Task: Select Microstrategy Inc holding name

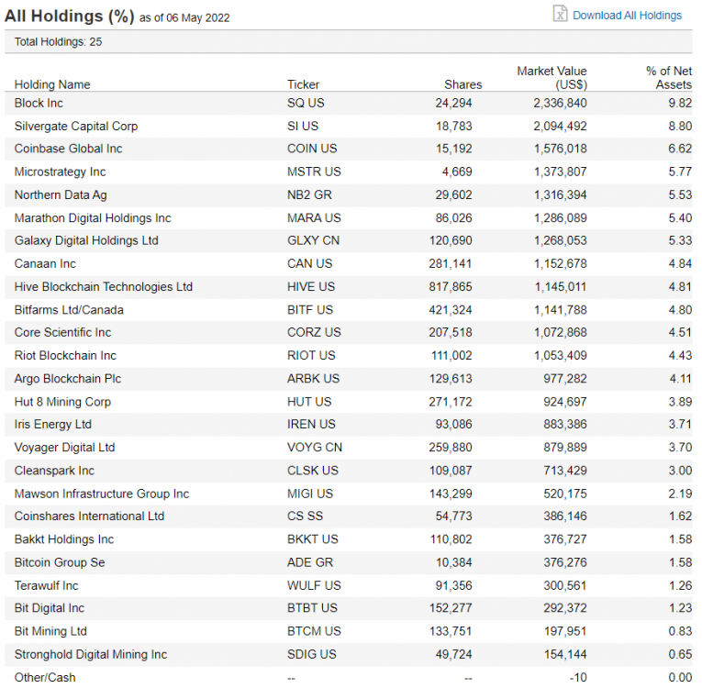Action: [x=60, y=172]
